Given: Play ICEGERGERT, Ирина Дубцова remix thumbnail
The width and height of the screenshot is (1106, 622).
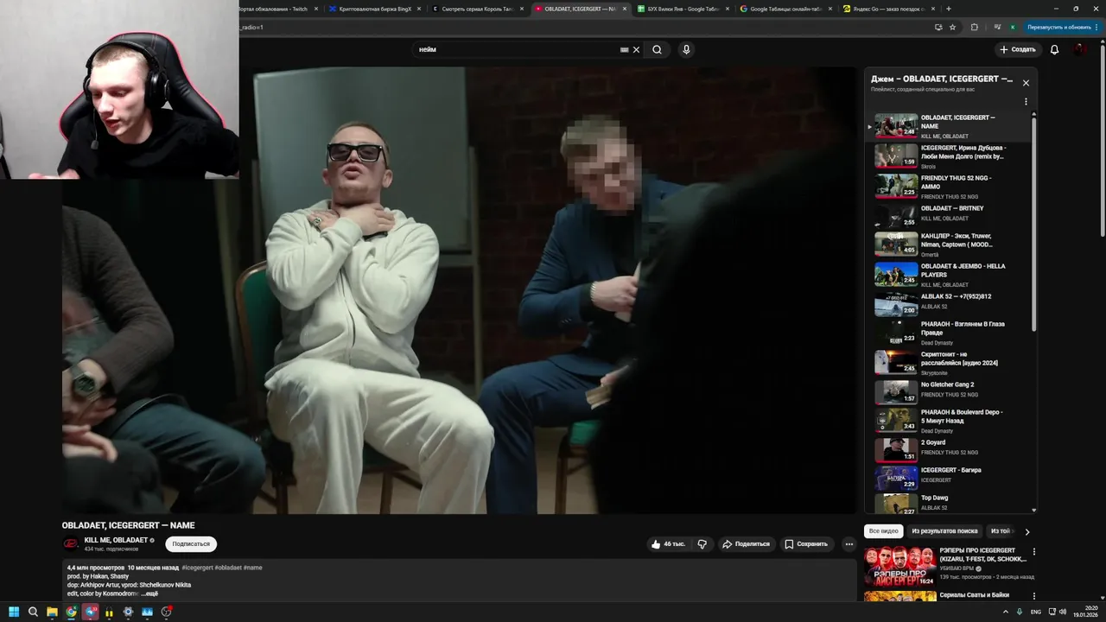Looking at the screenshot, I should tap(896, 155).
